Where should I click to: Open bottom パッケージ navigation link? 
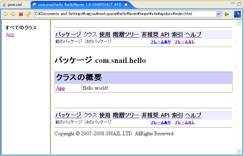click(x=68, y=115)
